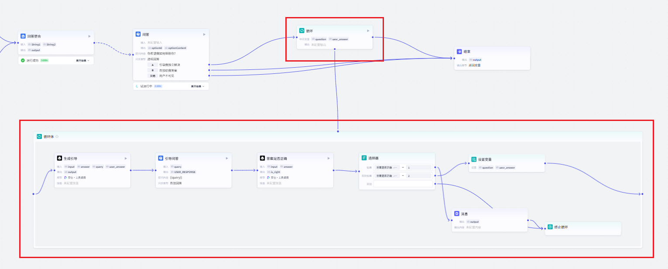Click the 终止循环 break node icon

550,227
